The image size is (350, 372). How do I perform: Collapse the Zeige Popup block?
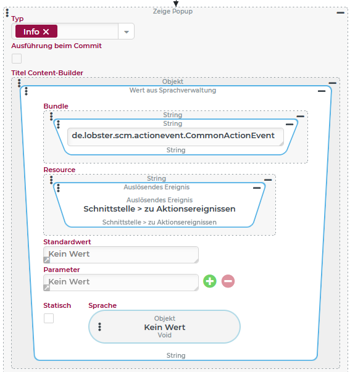[340, 12]
